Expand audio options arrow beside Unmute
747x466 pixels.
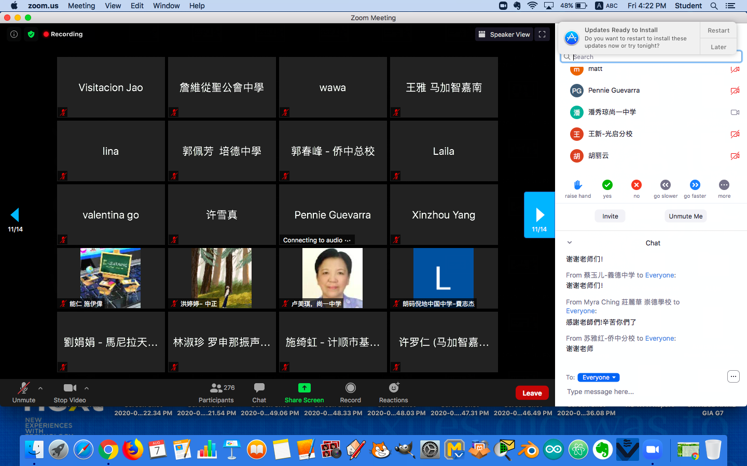[x=40, y=388]
